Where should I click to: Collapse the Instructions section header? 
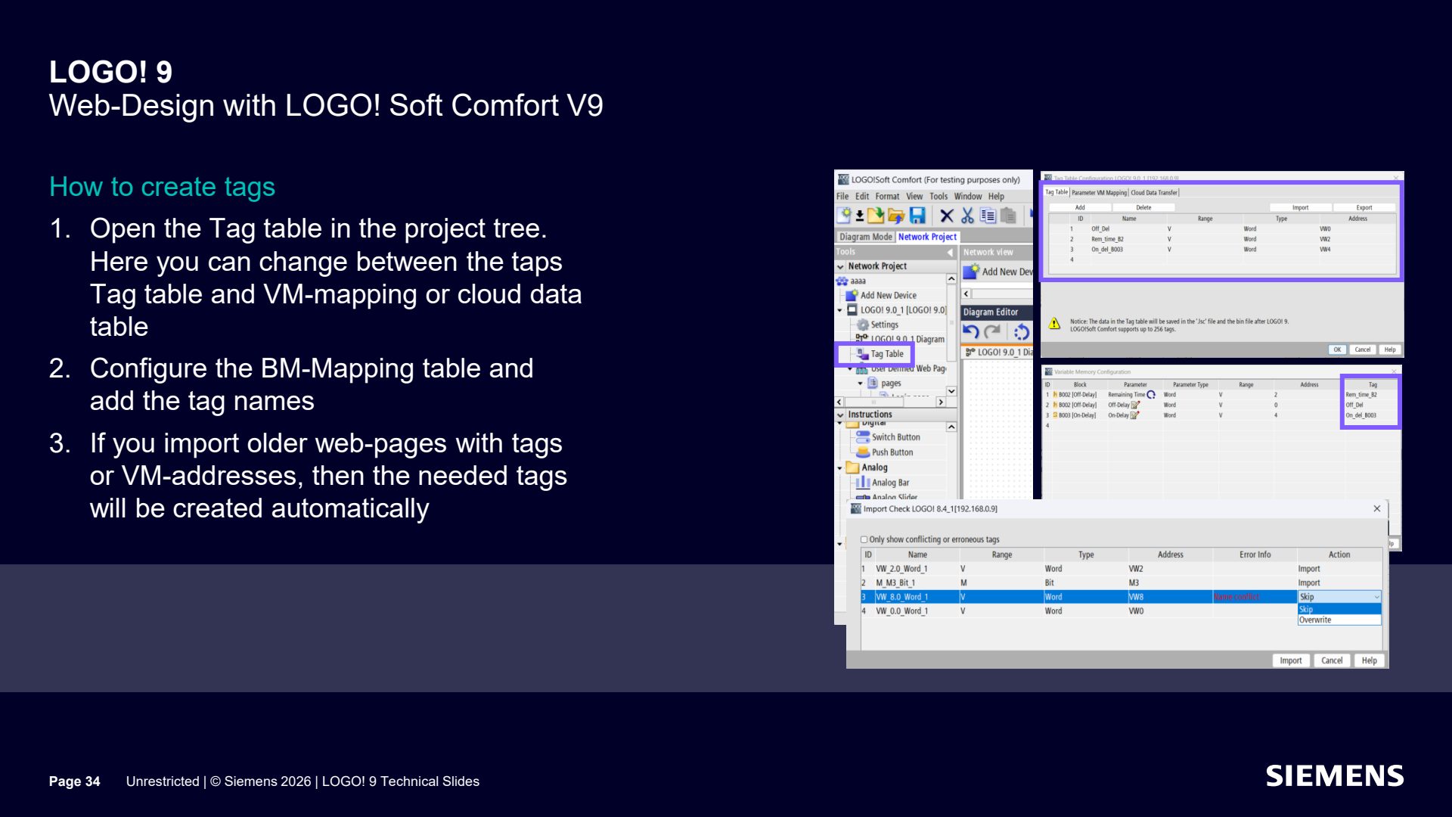(840, 415)
